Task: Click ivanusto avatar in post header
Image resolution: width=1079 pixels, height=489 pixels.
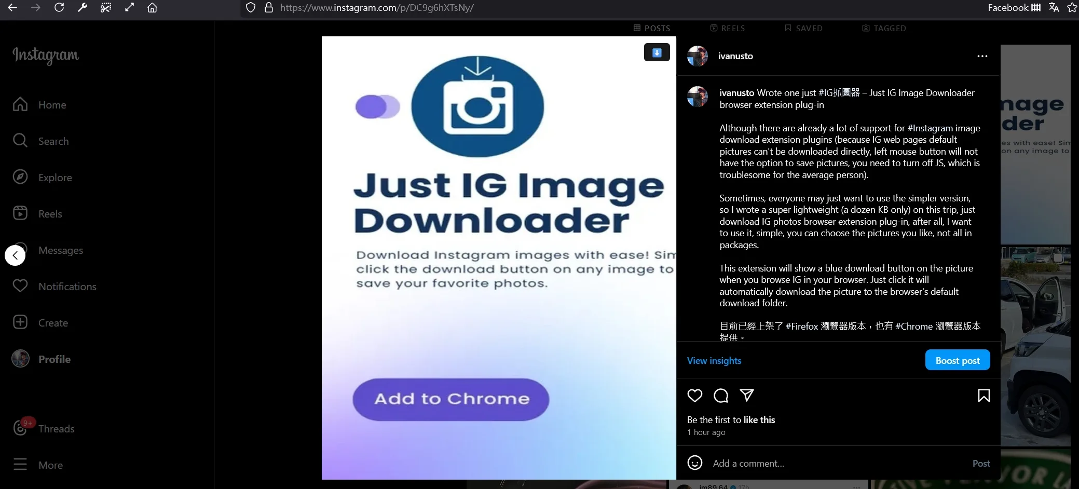Action: (698, 56)
